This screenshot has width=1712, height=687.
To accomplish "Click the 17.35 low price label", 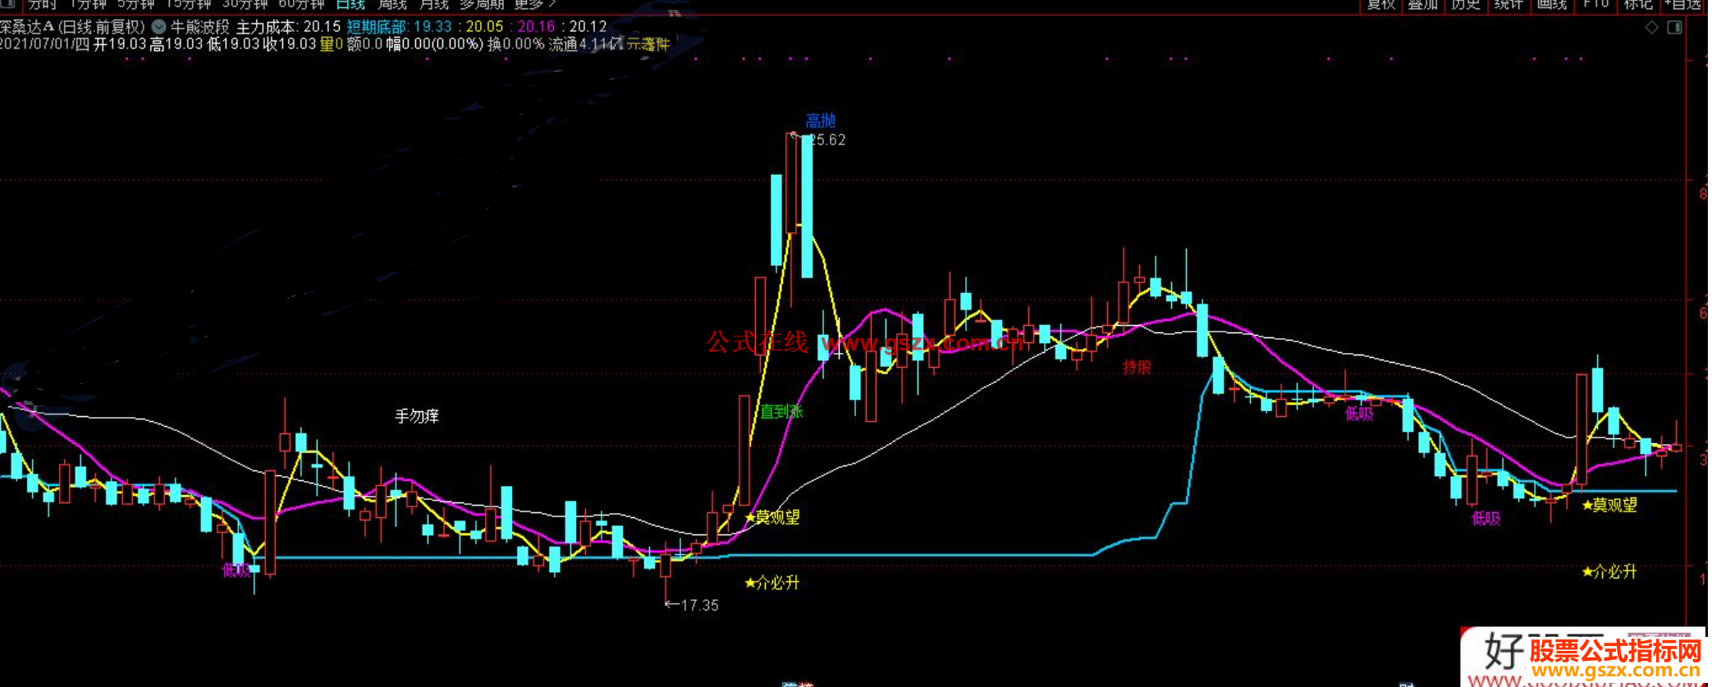I will 699,606.
